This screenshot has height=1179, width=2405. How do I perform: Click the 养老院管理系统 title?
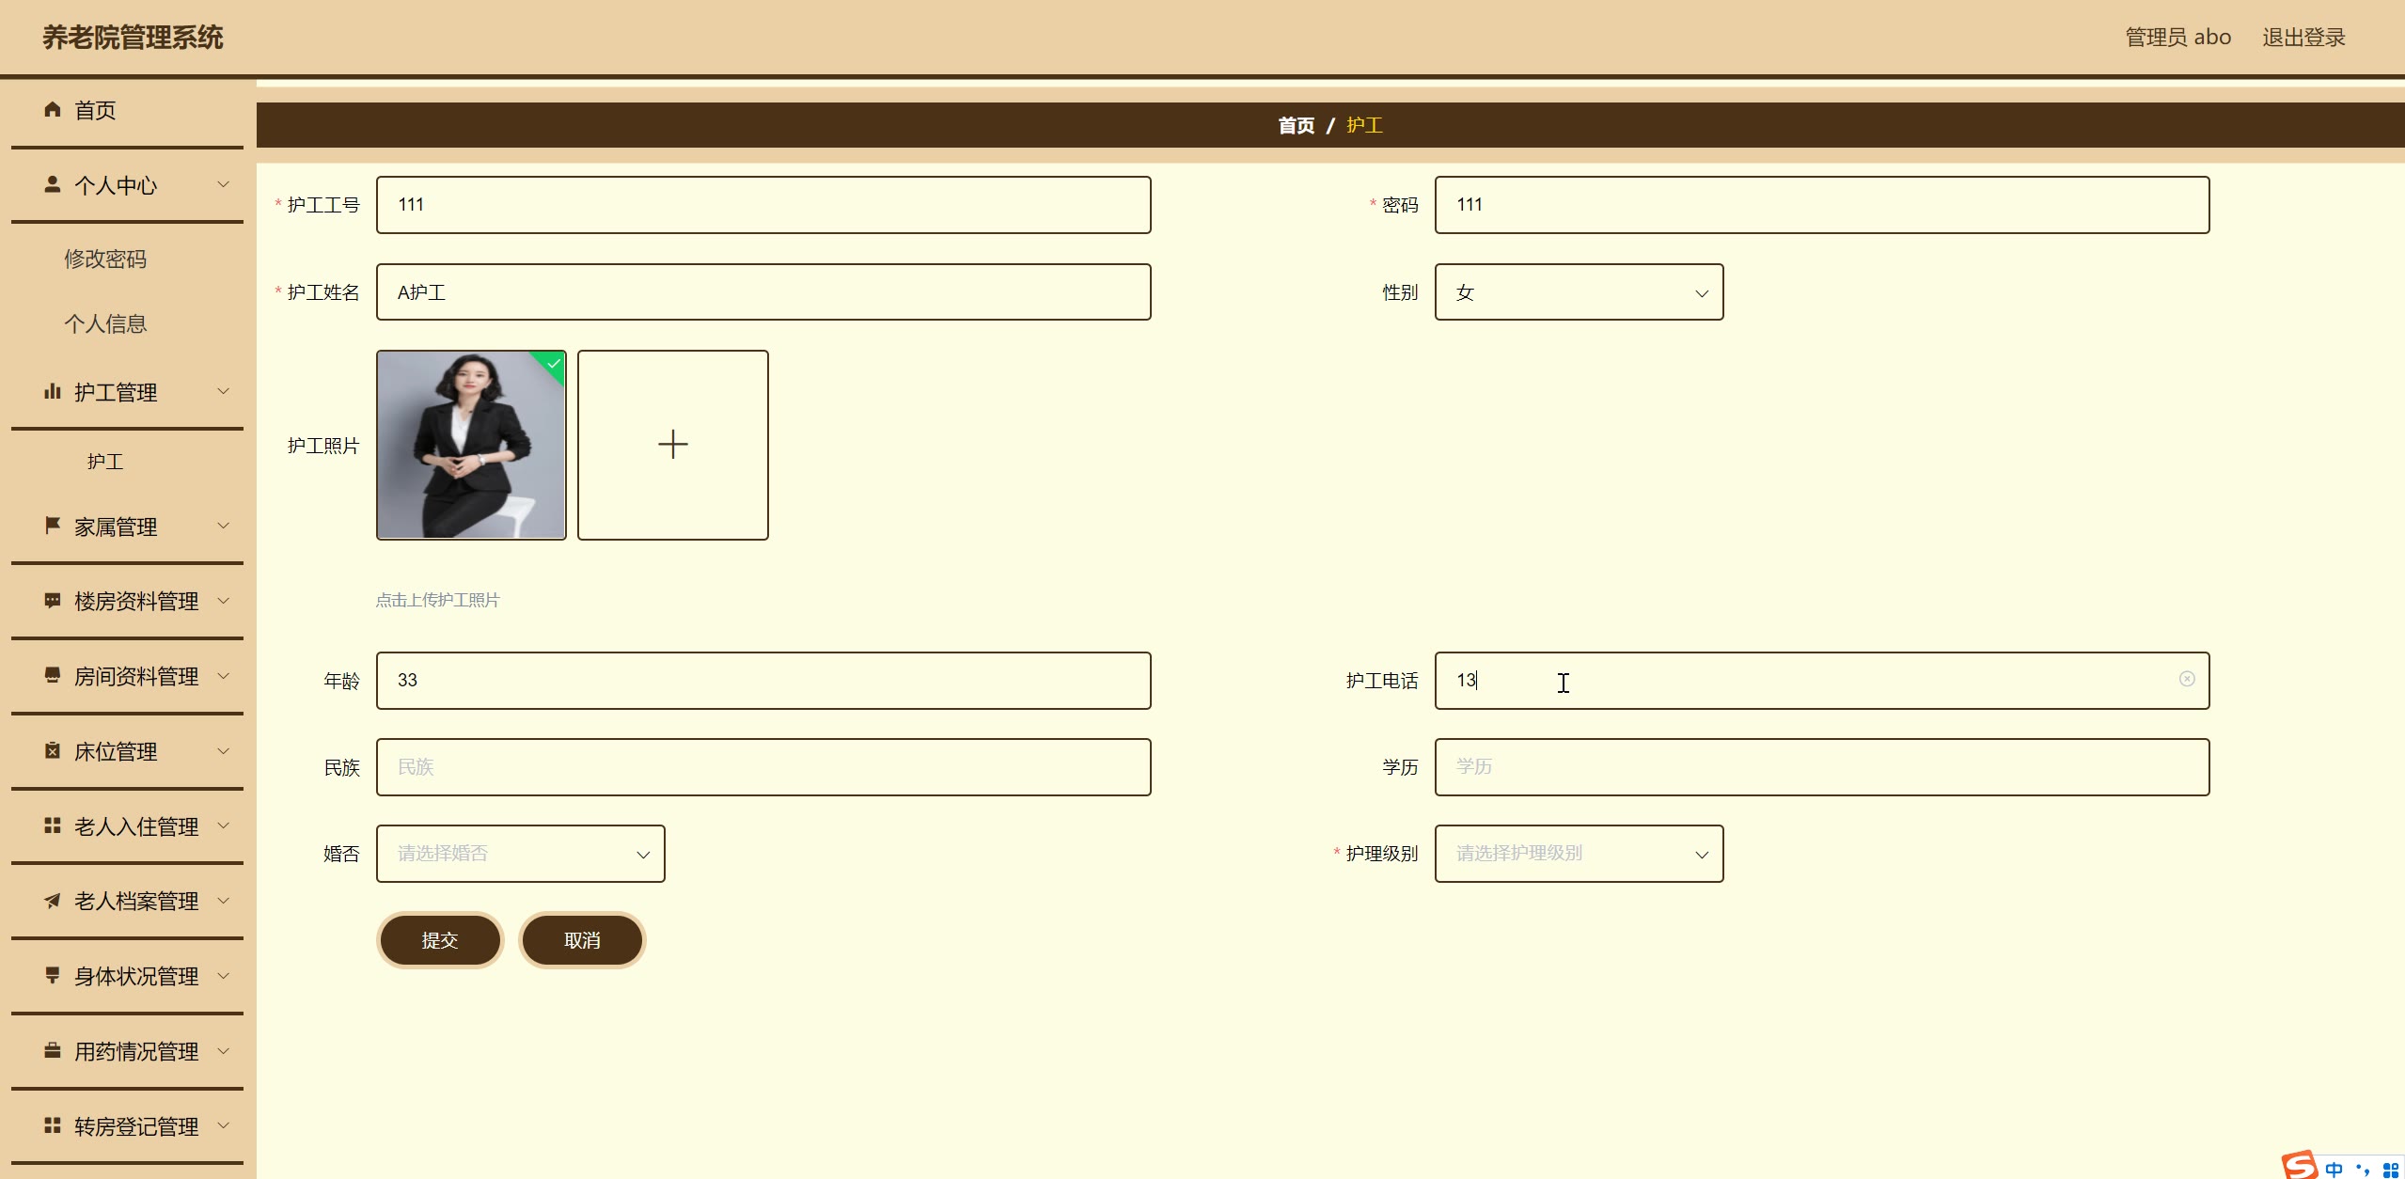(133, 38)
